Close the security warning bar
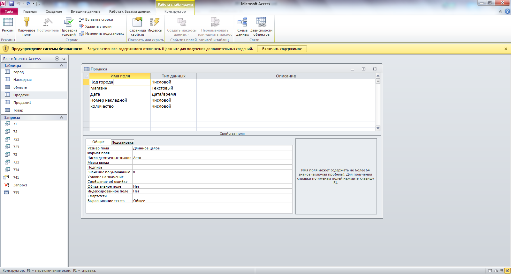The width and height of the screenshot is (511, 274). (506, 49)
